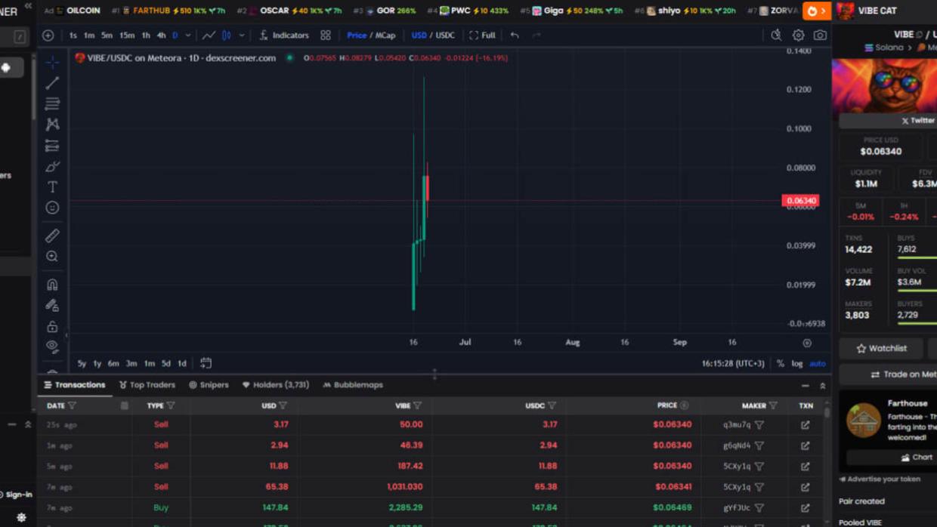Image resolution: width=937 pixels, height=527 pixels.
Task: Set chart range to 6m
Action: [x=113, y=364]
